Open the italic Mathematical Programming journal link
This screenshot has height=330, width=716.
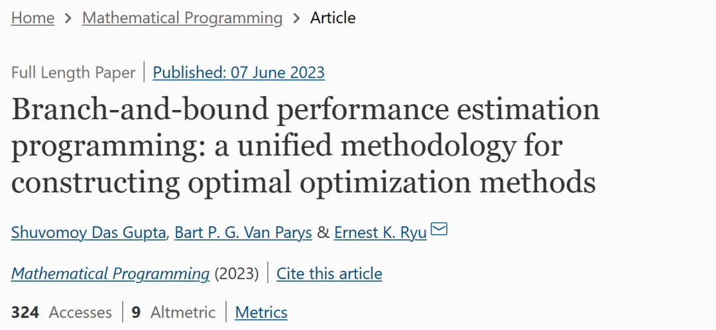(110, 274)
